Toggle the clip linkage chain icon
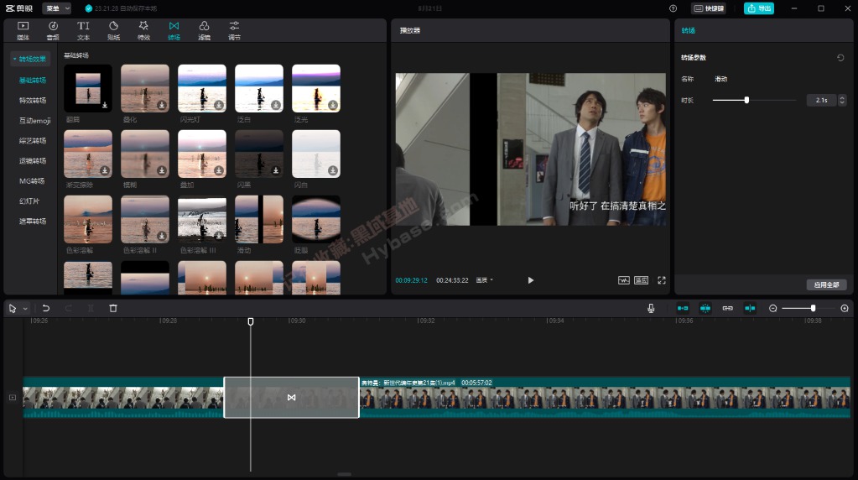 727,309
